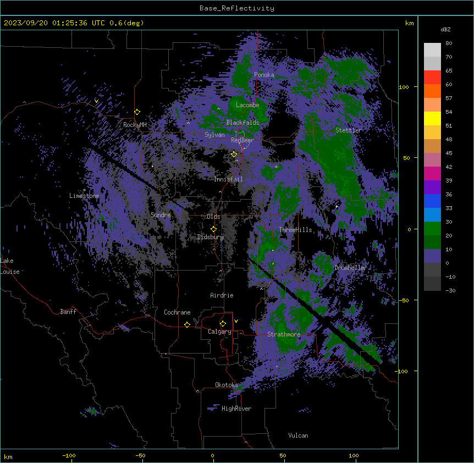Select the dark orange 57-60 dBZ legend swatch
The image size is (474, 463).
point(432,91)
